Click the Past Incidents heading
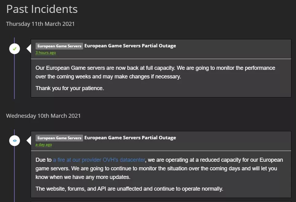296x202 pixels. tap(42, 9)
